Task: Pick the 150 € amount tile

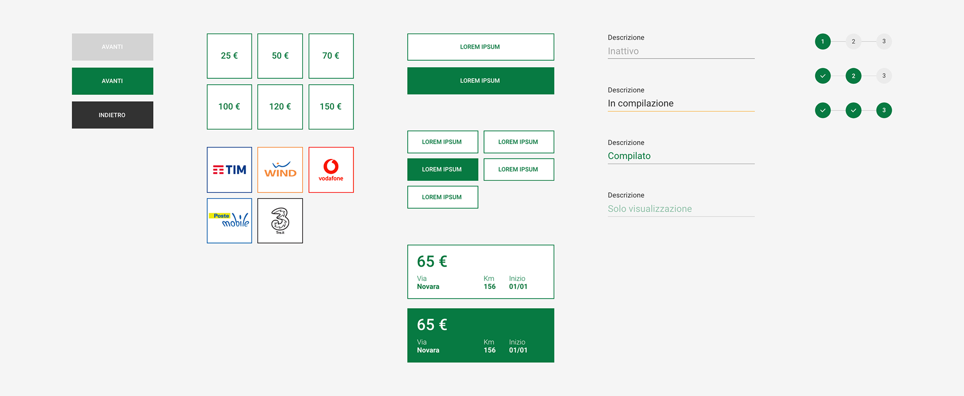Action: (331, 107)
